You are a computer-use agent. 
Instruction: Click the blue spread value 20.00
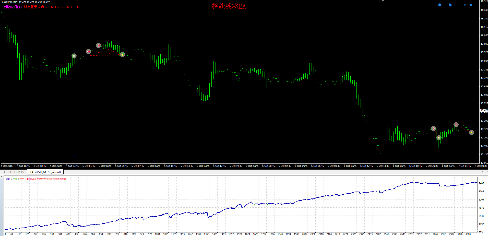point(468,5)
